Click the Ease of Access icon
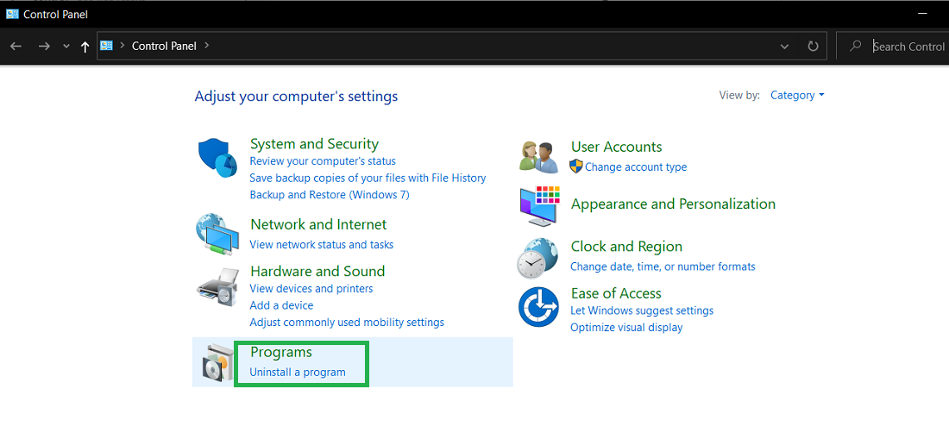Viewport: 949px width, 433px height. coord(538,307)
